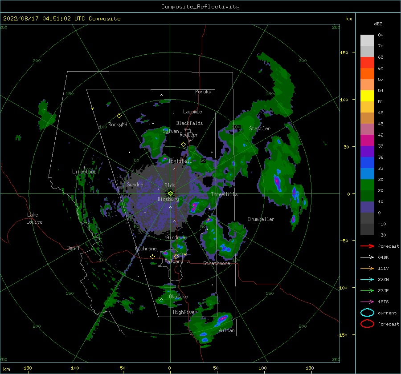
Task: Click the green 22JP arrow icon
Action: (367, 290)
